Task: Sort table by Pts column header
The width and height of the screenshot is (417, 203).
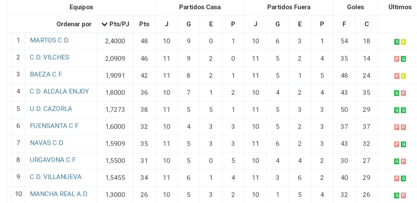Action: coord(144,24)
